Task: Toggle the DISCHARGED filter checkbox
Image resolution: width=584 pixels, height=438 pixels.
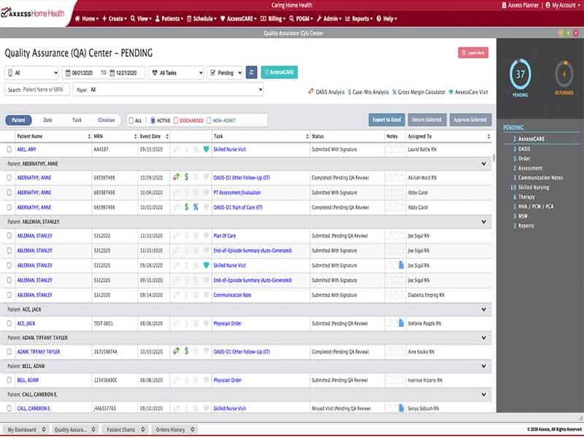Action: pos(177,120)
